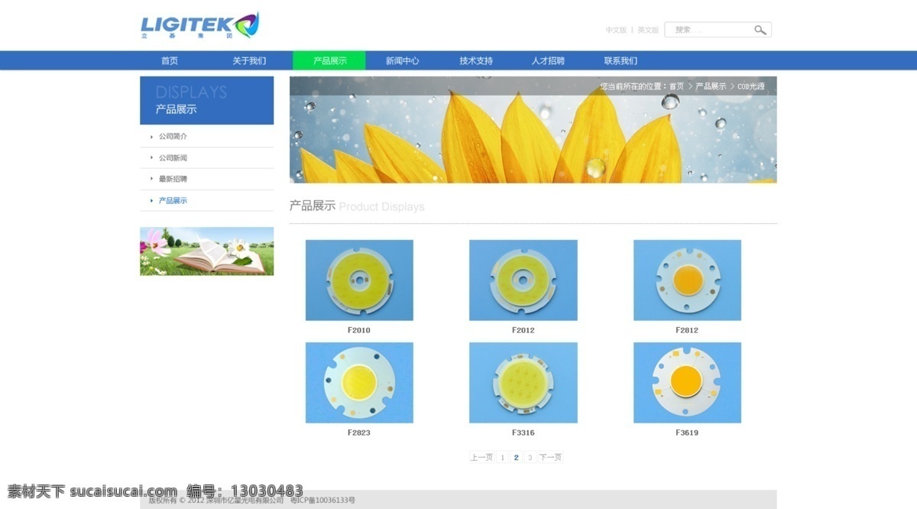The height and width of the screenshot is (509, 917).
Task: Open the F2012 product thumbnail
Action: tap(523, 280)
